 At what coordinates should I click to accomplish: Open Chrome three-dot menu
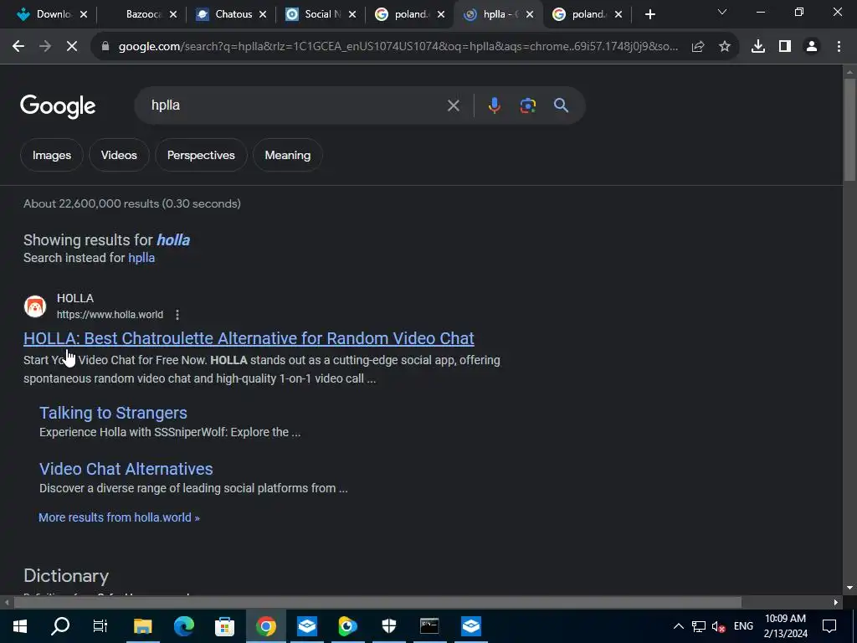[839, 47]
